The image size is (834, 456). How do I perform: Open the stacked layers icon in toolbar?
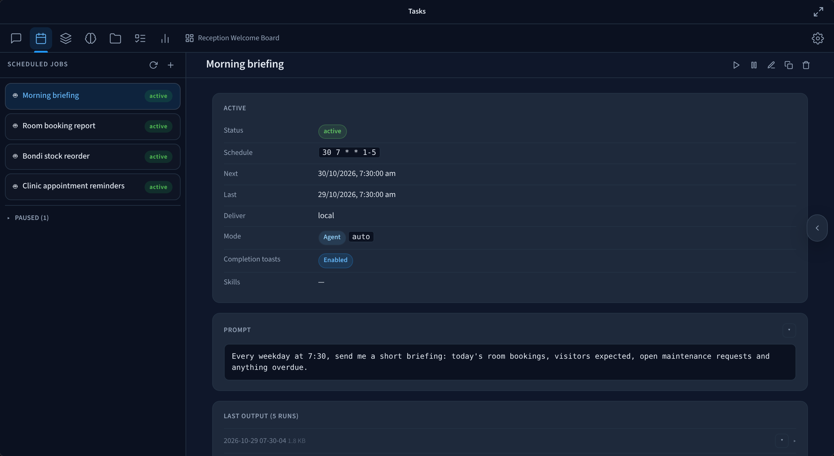[66, 38]
